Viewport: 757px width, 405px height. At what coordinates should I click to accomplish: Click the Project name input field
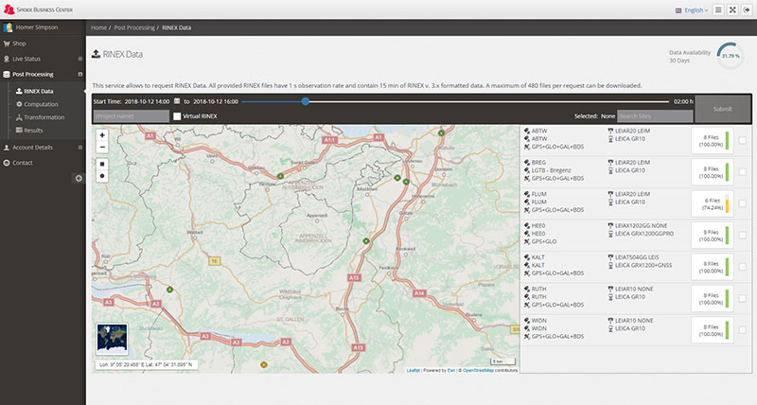[x=131, y=115]
